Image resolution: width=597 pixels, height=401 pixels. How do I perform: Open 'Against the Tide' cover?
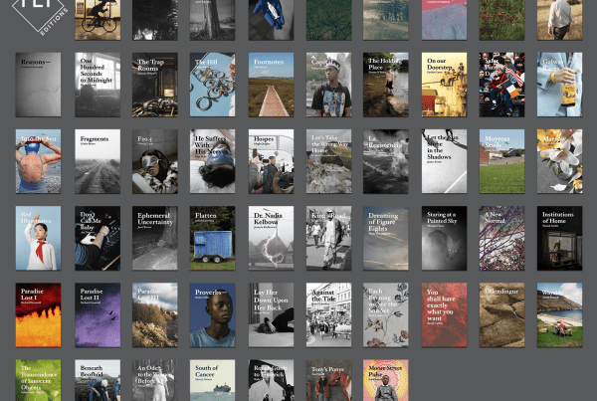tap(329, 315)
